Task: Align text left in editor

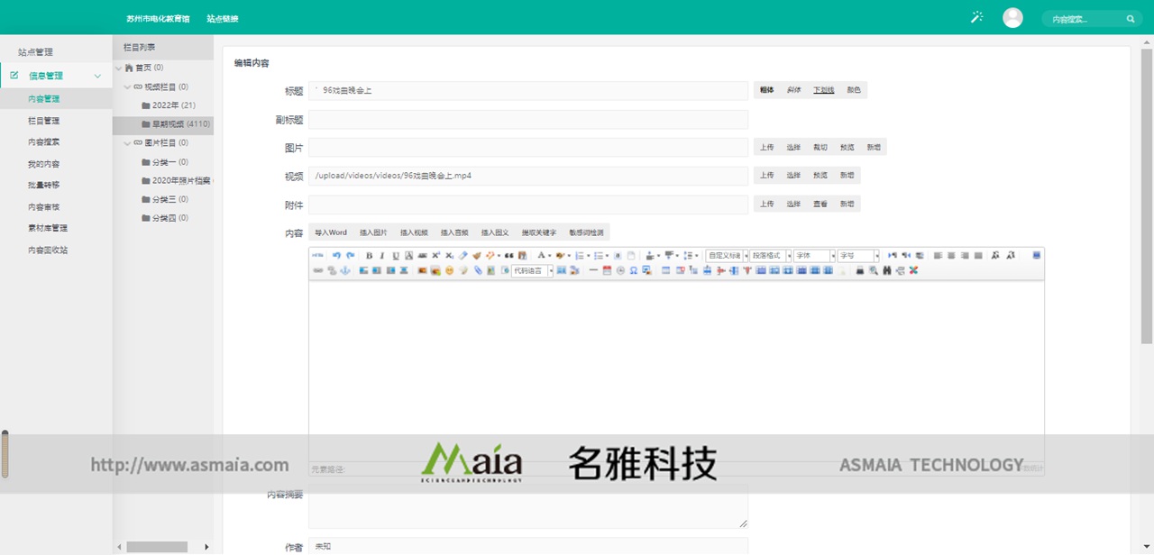Action: 938,256
